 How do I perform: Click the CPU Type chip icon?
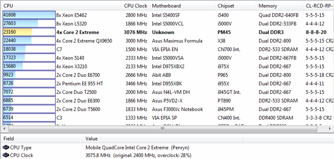[x=6, y=147]
